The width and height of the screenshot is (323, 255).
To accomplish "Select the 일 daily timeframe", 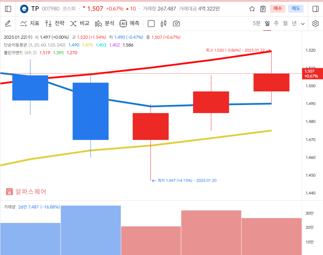I will pyautogui.click(x=267, y=24).
